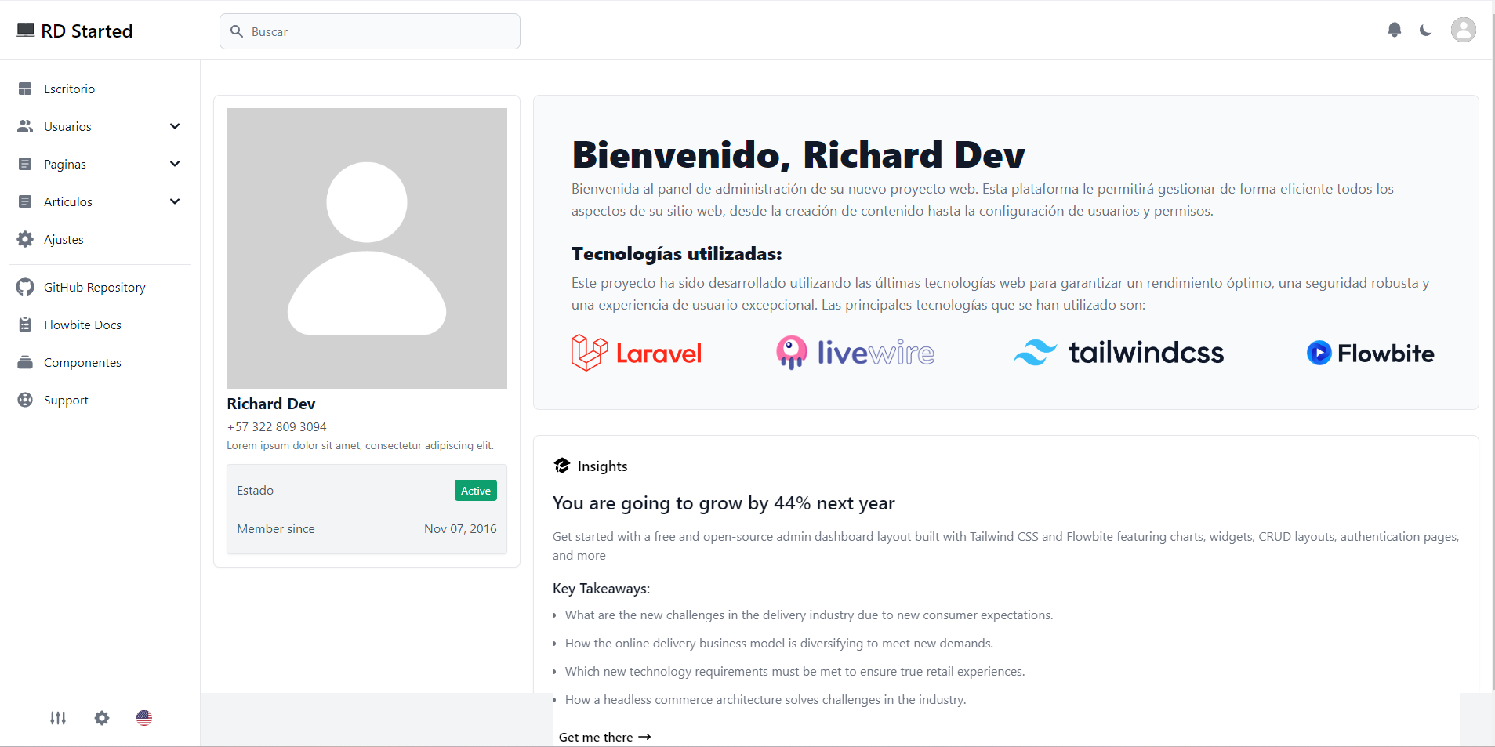The image size is (1495, 747).
Task: Click the Insights heading text
Action: [603, 466]
